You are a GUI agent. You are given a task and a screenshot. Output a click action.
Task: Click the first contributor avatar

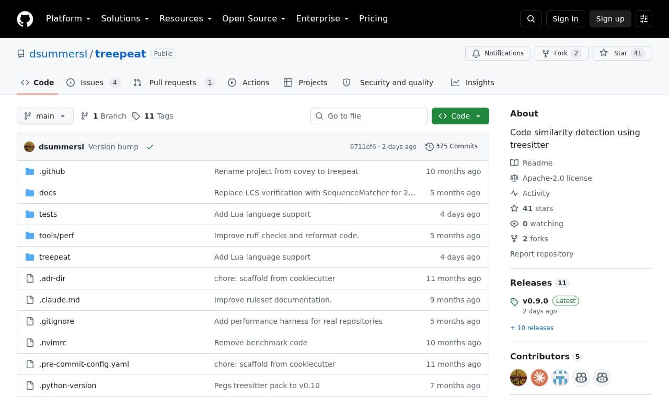(518, 378)
